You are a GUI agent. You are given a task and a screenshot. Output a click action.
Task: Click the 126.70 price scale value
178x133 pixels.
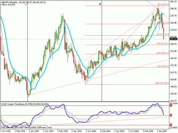point(173,101)
